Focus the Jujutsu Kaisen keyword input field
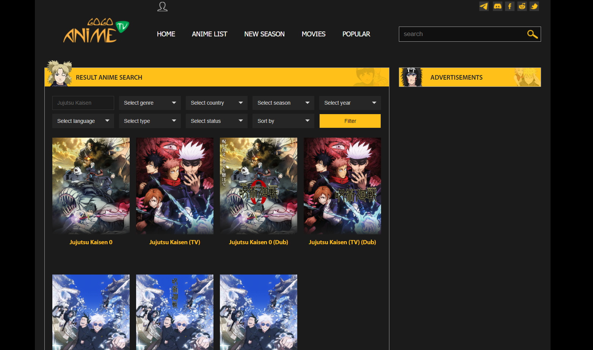The width and height of the screenshot is (593, 350). point(83,103)
